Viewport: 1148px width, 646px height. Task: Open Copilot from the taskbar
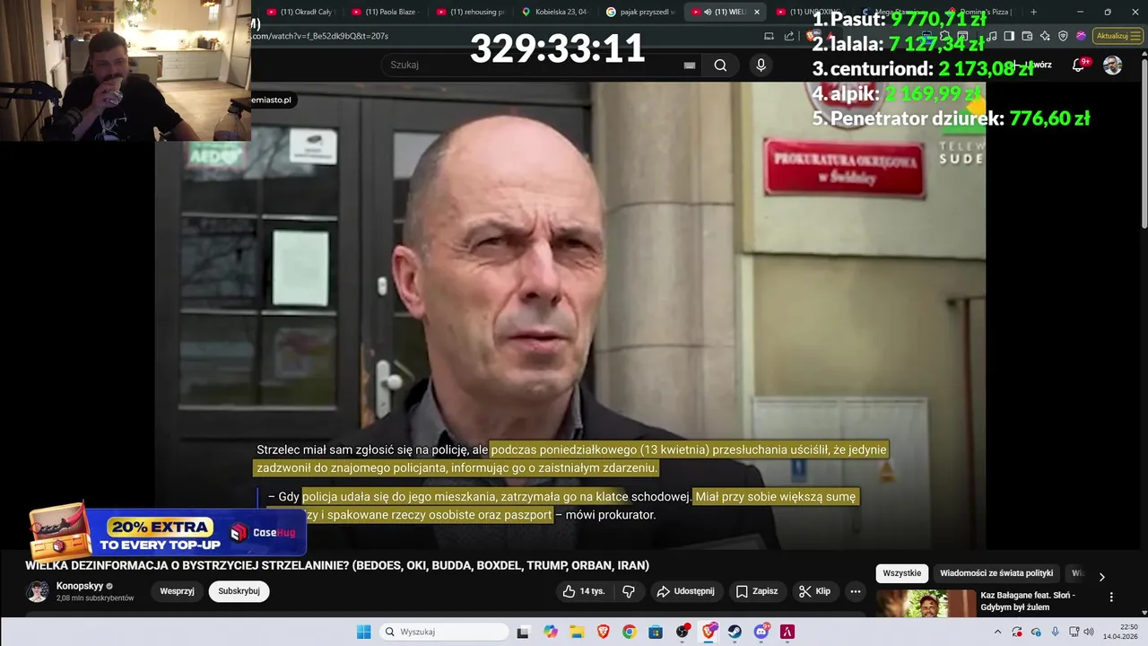(550, 632)
